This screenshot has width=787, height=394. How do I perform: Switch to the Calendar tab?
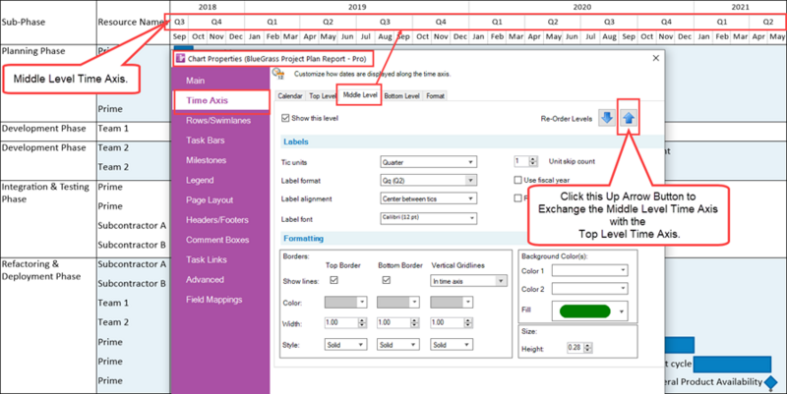[x=290, y=96]
